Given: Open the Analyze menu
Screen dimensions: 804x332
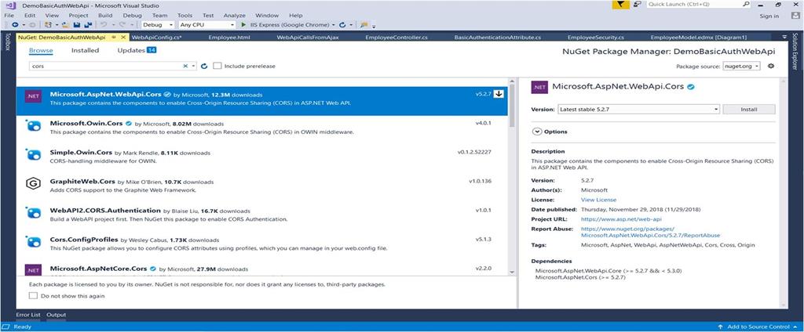Looking at the screenshot, I should (x=234, y=16).
